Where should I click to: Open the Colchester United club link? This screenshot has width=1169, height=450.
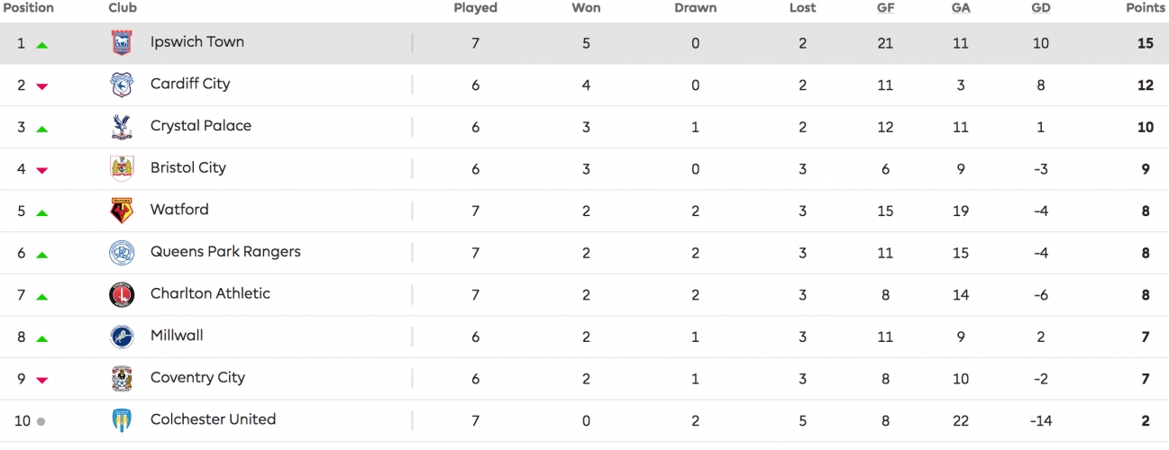[x=213, y=418]
